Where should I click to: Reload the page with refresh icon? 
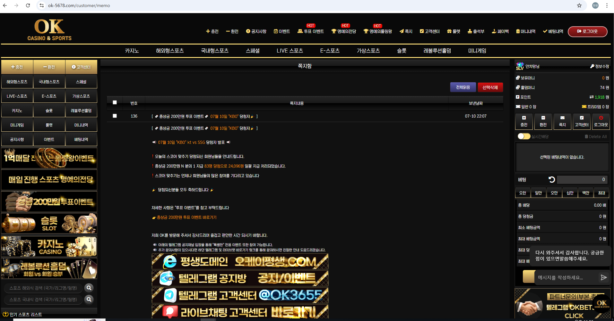click(x=28, y=5)
